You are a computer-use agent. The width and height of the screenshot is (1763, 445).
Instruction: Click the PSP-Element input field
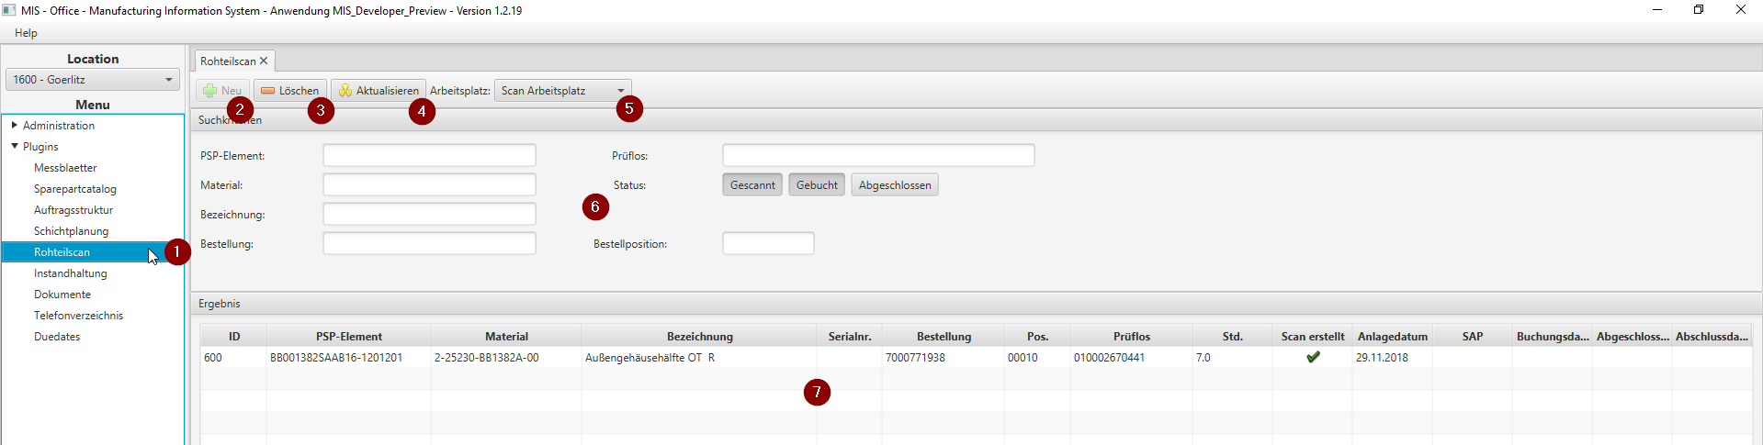click(x=429, y=156)
